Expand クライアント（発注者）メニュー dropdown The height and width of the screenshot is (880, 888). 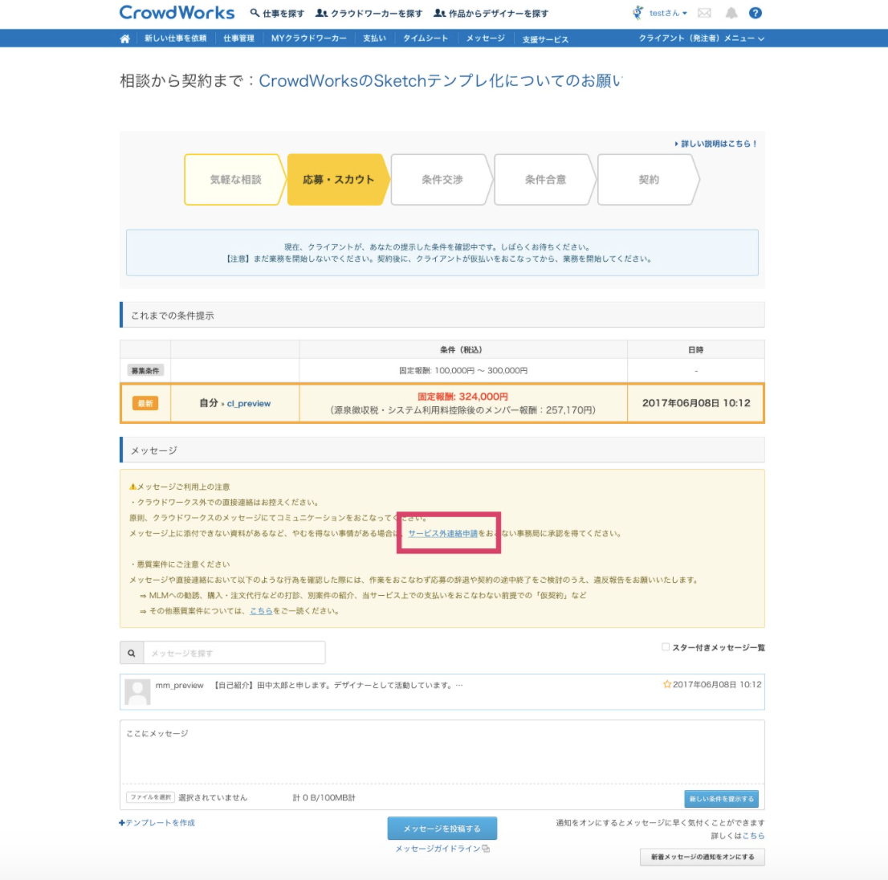701,39
